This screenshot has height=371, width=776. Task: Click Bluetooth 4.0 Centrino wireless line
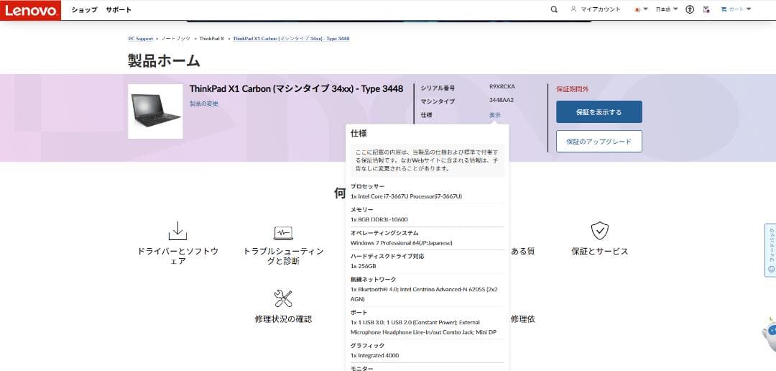(424, 294)
